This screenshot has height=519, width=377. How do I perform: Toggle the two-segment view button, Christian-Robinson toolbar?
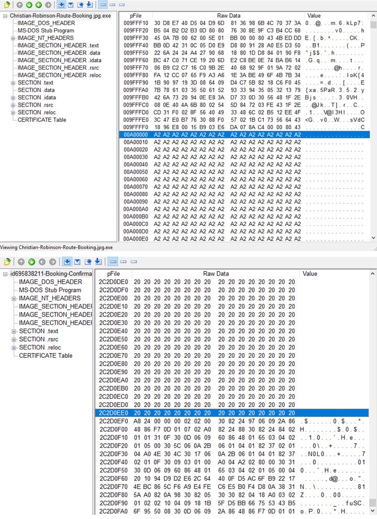(x=113, y=5)
